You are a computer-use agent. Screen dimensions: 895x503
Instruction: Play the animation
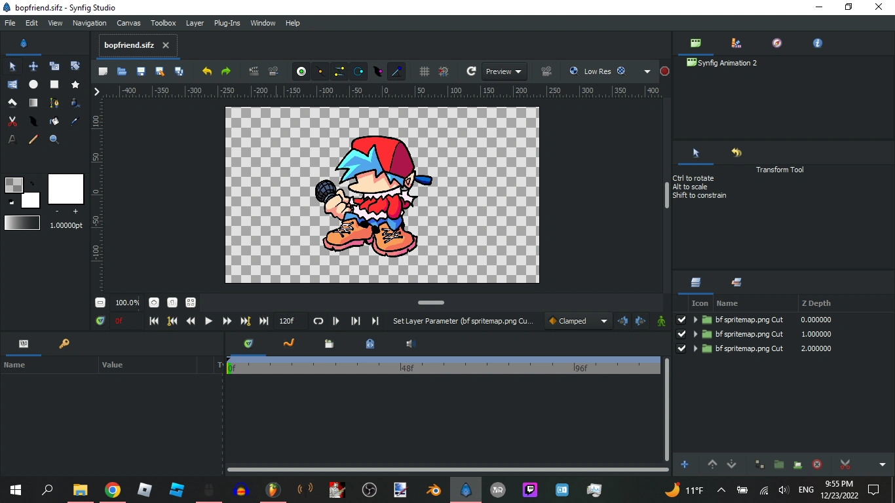coord(208,321)
